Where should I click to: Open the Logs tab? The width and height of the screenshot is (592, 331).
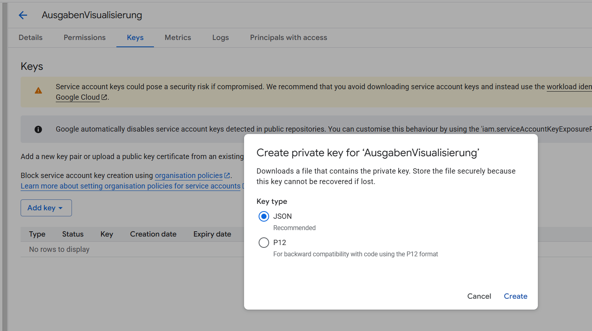click(221, 38)
